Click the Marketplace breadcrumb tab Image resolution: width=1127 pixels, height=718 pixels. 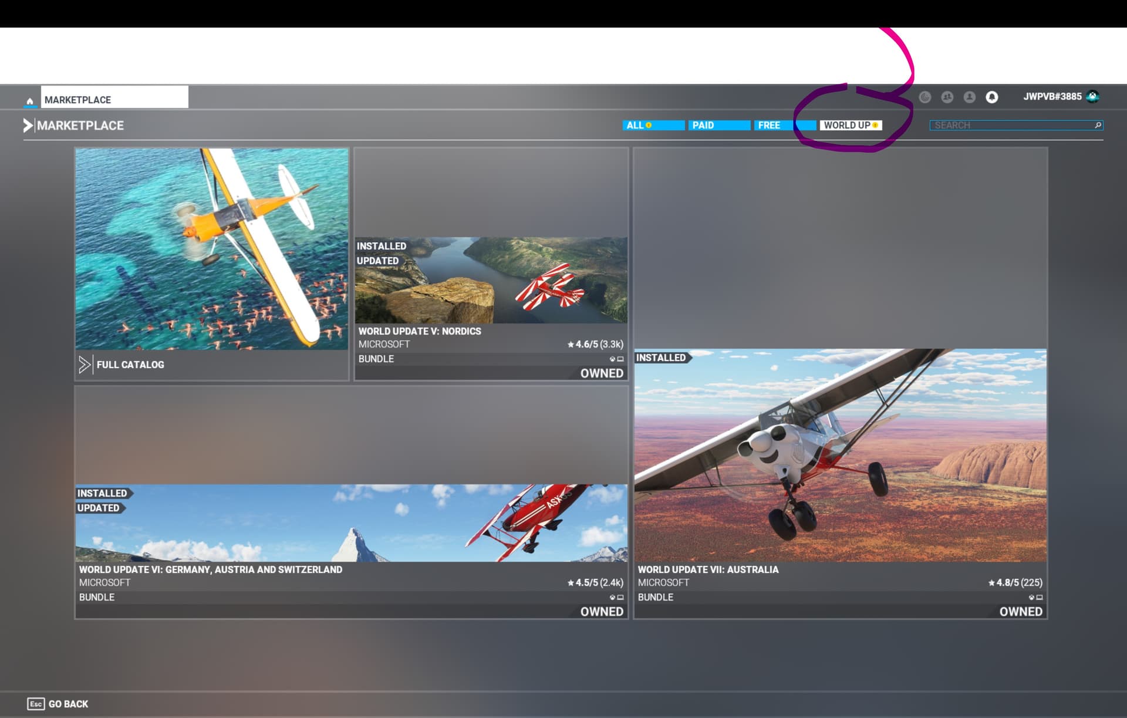pyautogui.click(x=114, y=99)
